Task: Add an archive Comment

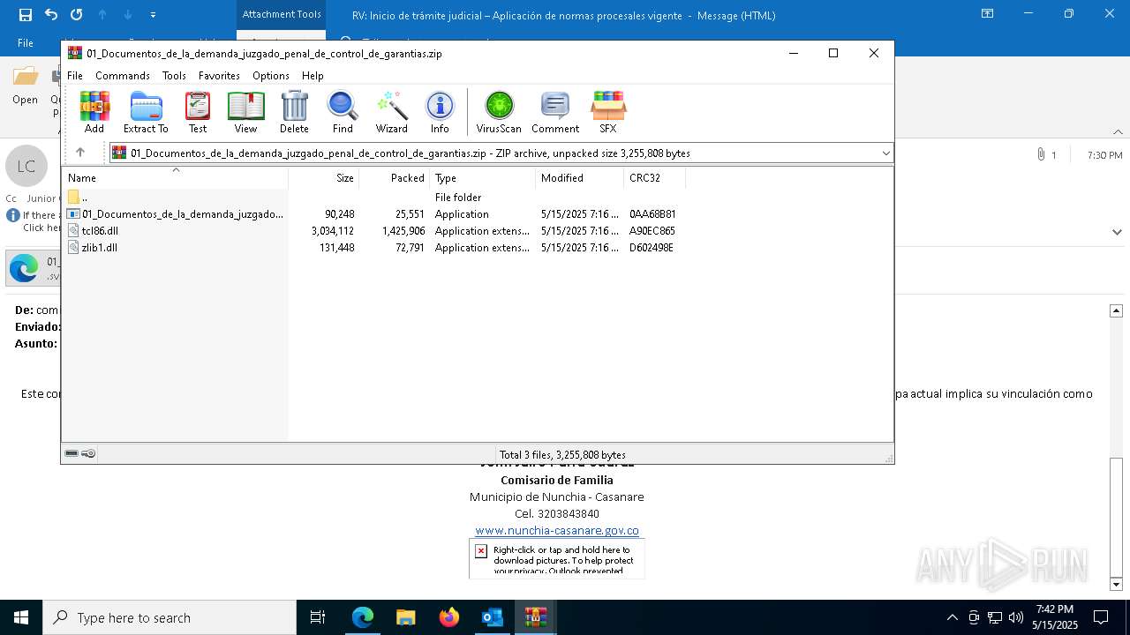Action: point(555,112)
